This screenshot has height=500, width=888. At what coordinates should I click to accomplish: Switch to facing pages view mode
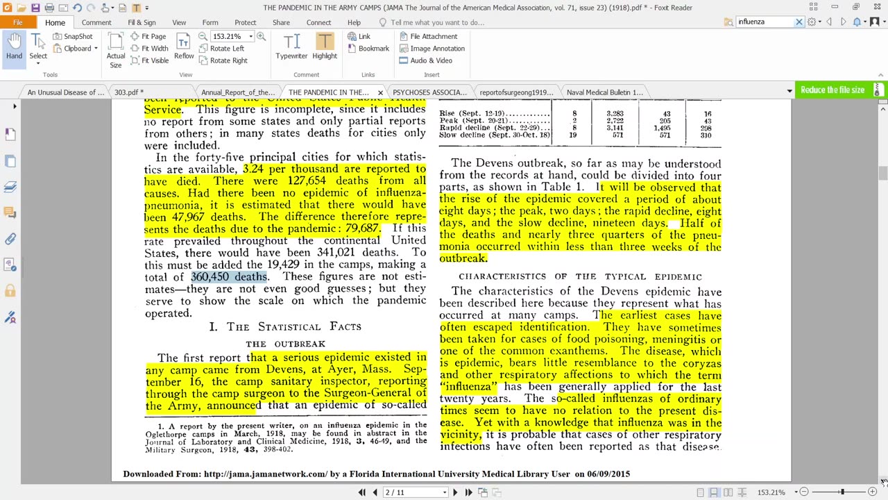tap(728, 492)
